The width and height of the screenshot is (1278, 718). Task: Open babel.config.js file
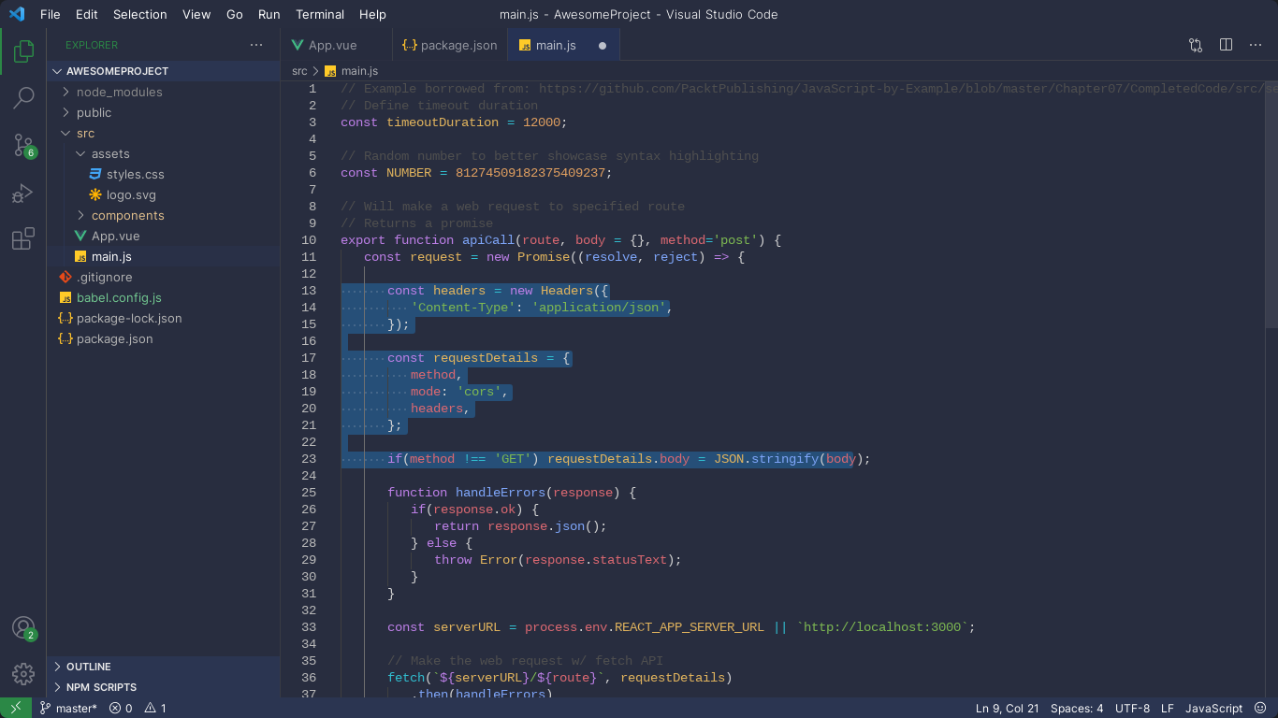click(x=164, y=297)
